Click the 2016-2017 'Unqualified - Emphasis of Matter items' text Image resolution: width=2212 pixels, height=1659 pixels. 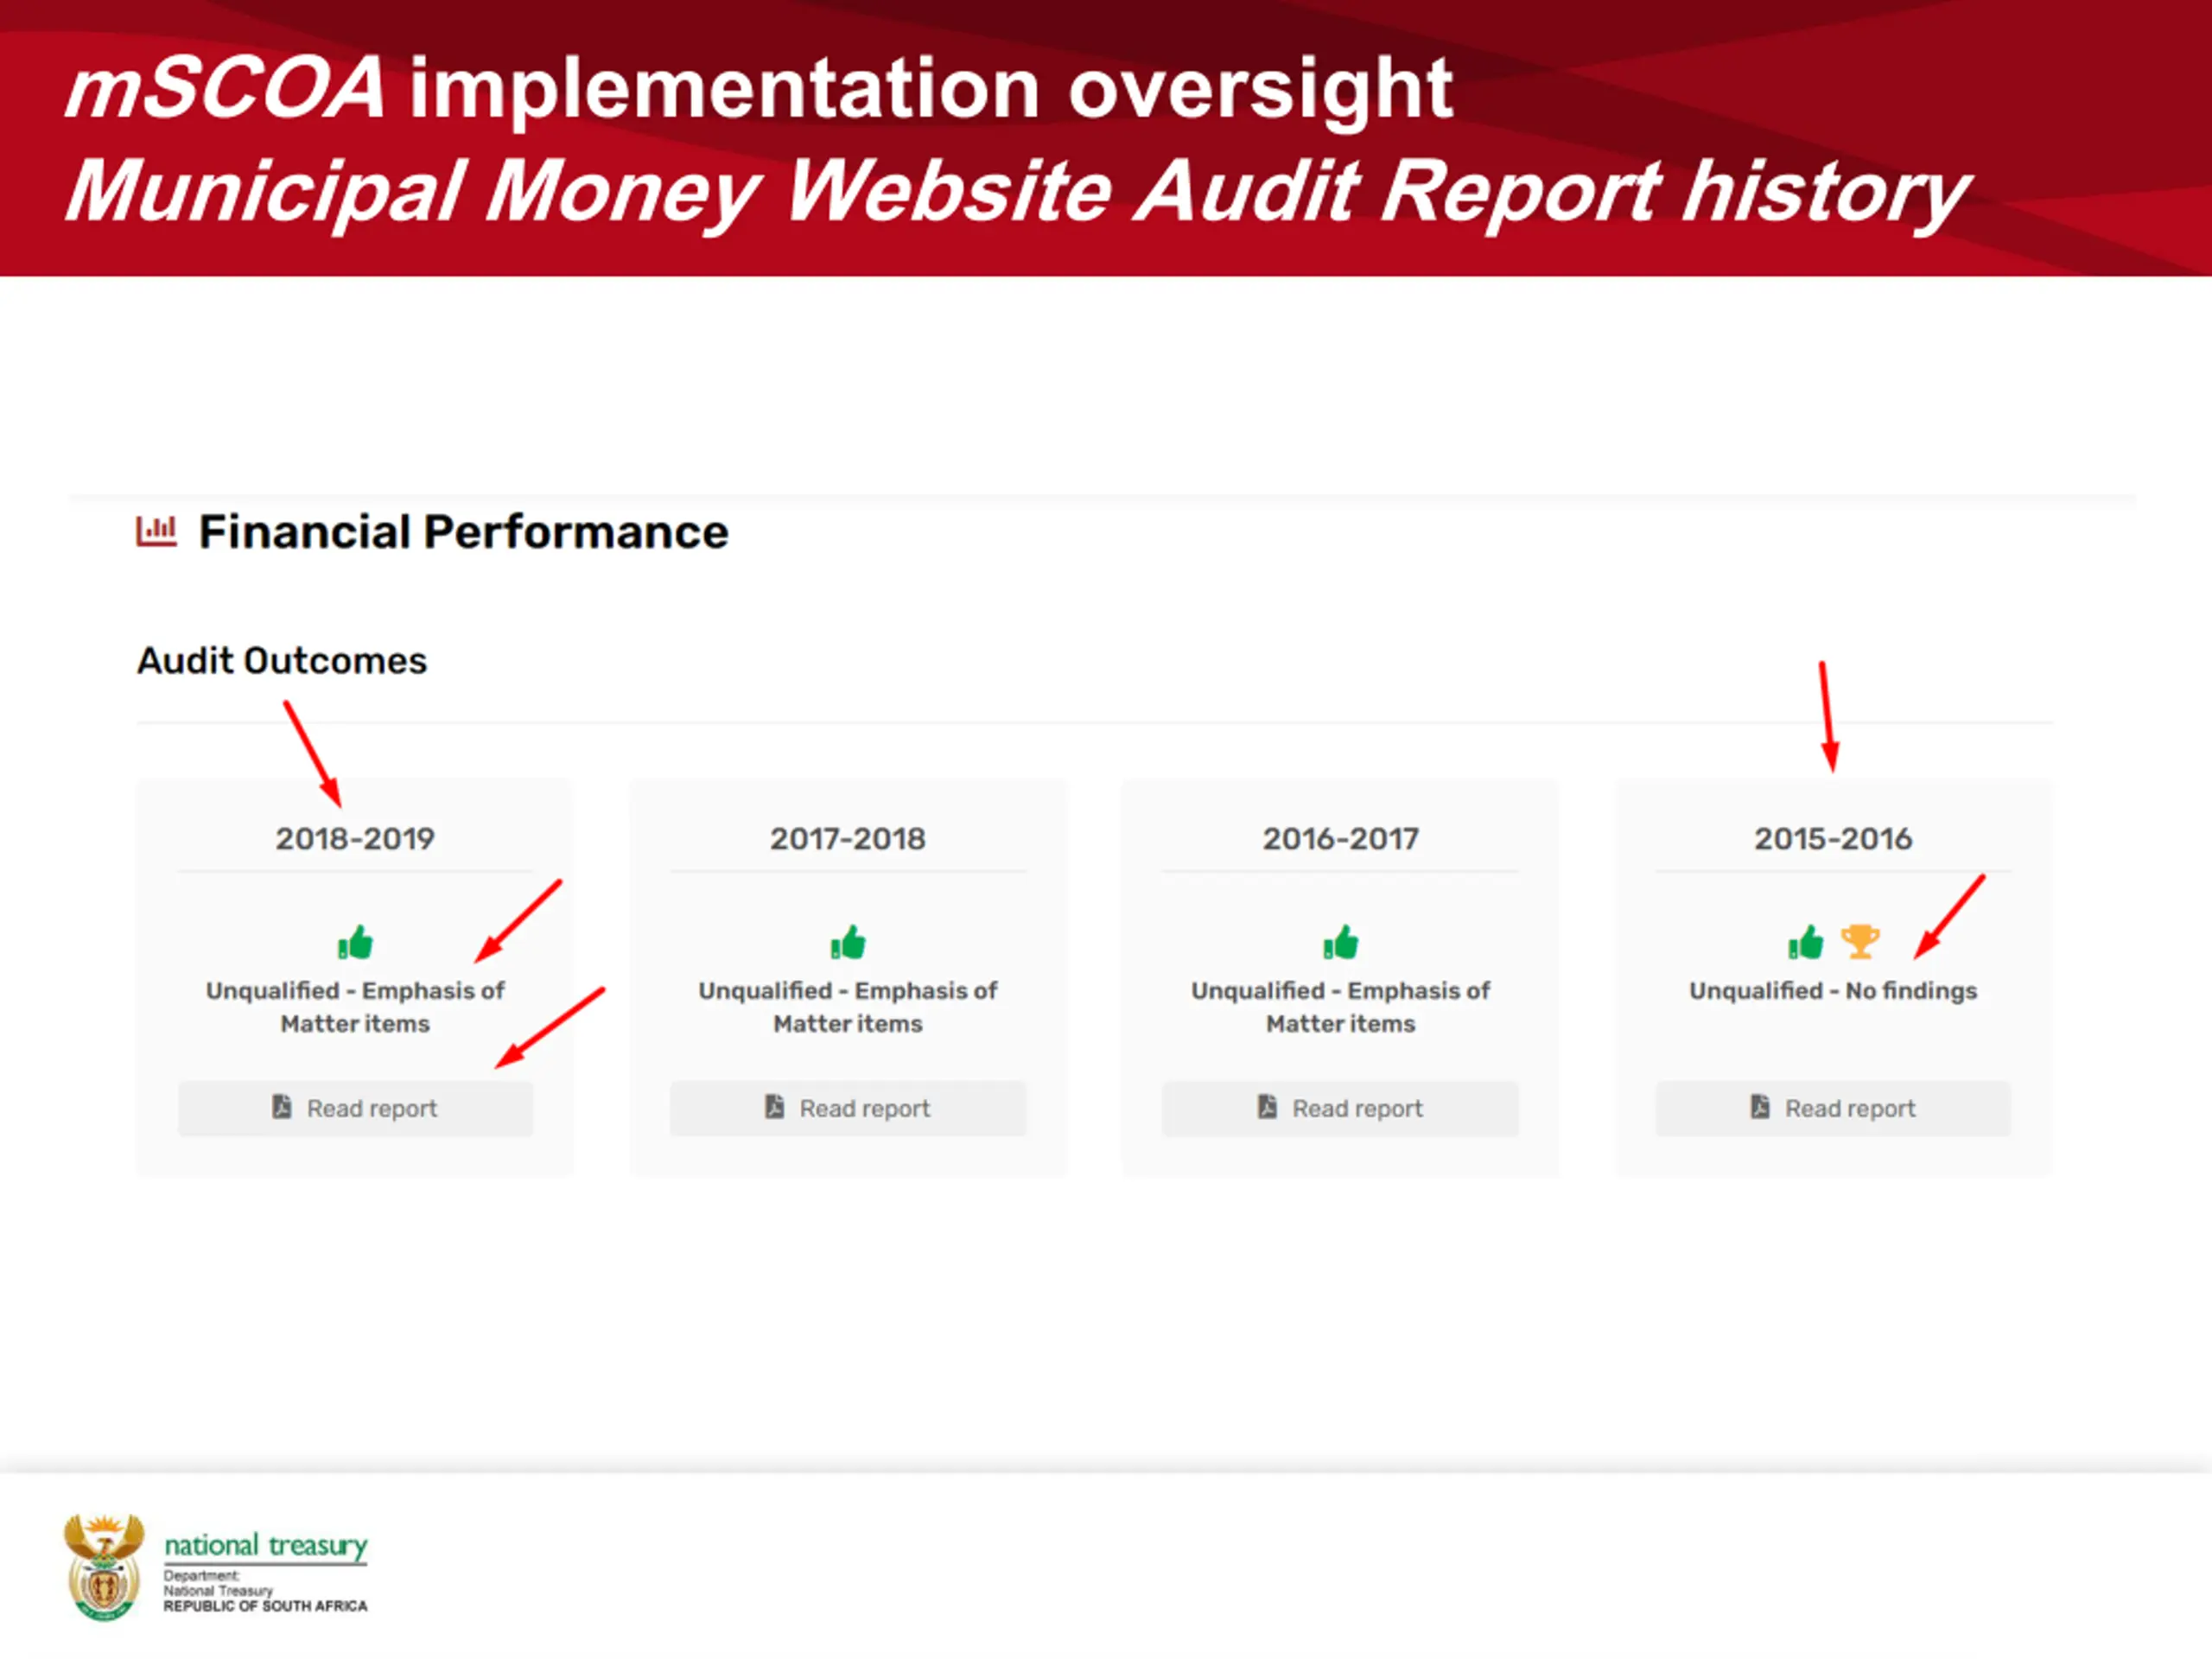tap(1340, 1007)
